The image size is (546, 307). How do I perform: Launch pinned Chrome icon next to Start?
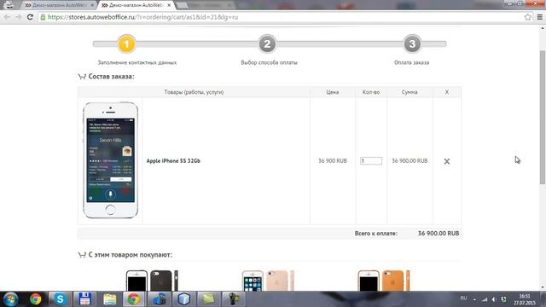coord(35,299)
